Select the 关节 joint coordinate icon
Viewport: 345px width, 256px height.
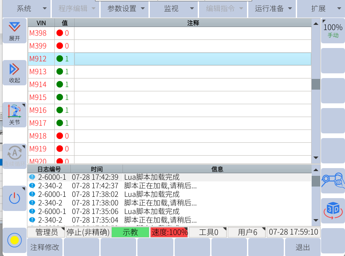[x=15, y=114]
